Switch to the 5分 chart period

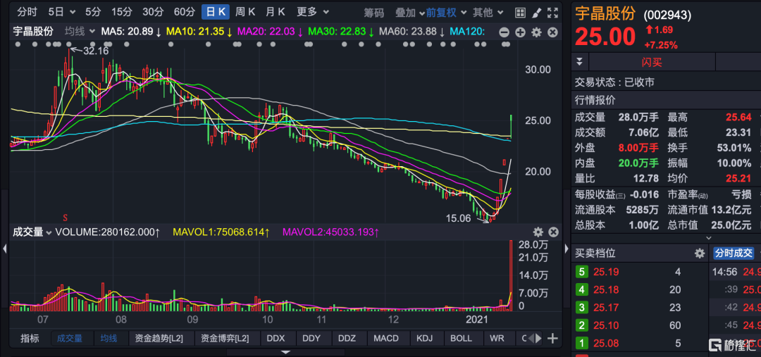point(93,12)
